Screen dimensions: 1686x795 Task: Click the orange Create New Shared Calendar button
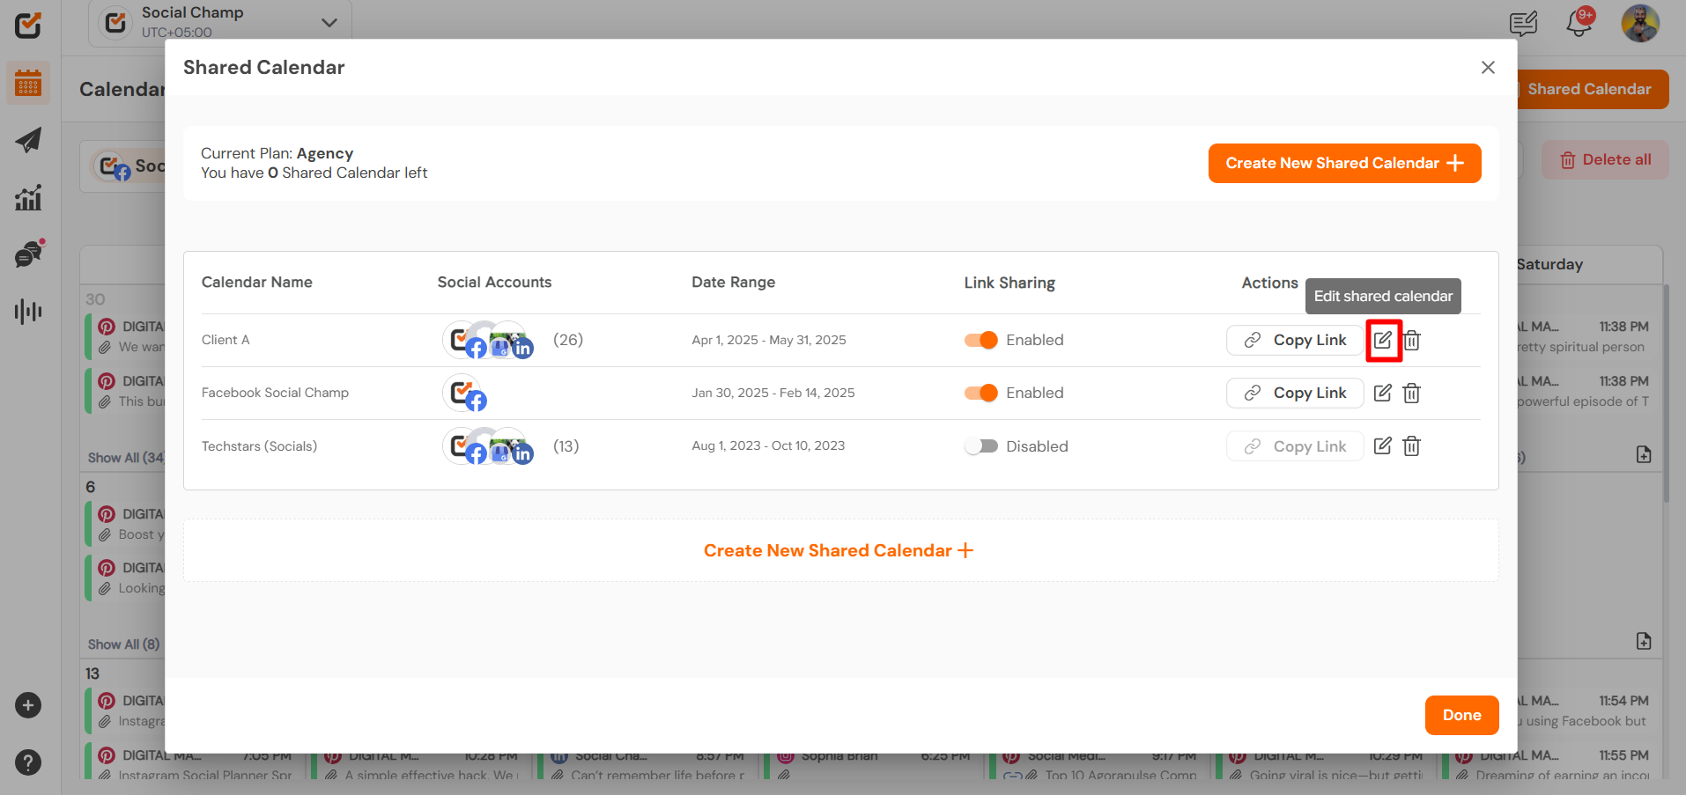coord(1344,163)
